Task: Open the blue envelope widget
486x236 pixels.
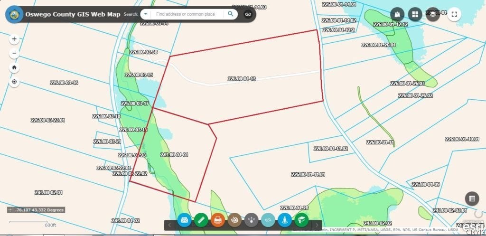Action: tap(184, 220)
